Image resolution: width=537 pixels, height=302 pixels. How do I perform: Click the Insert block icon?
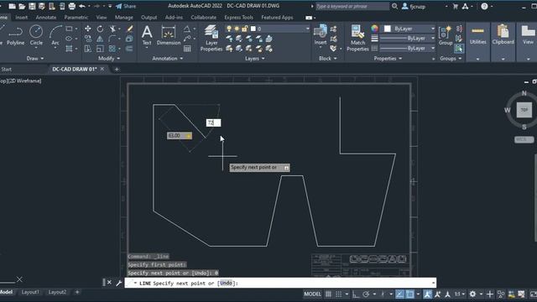pyautogui.click(x=321, y=35)
